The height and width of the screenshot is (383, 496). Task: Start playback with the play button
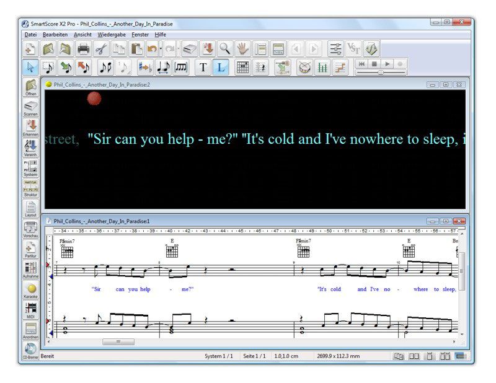point(387,64)
